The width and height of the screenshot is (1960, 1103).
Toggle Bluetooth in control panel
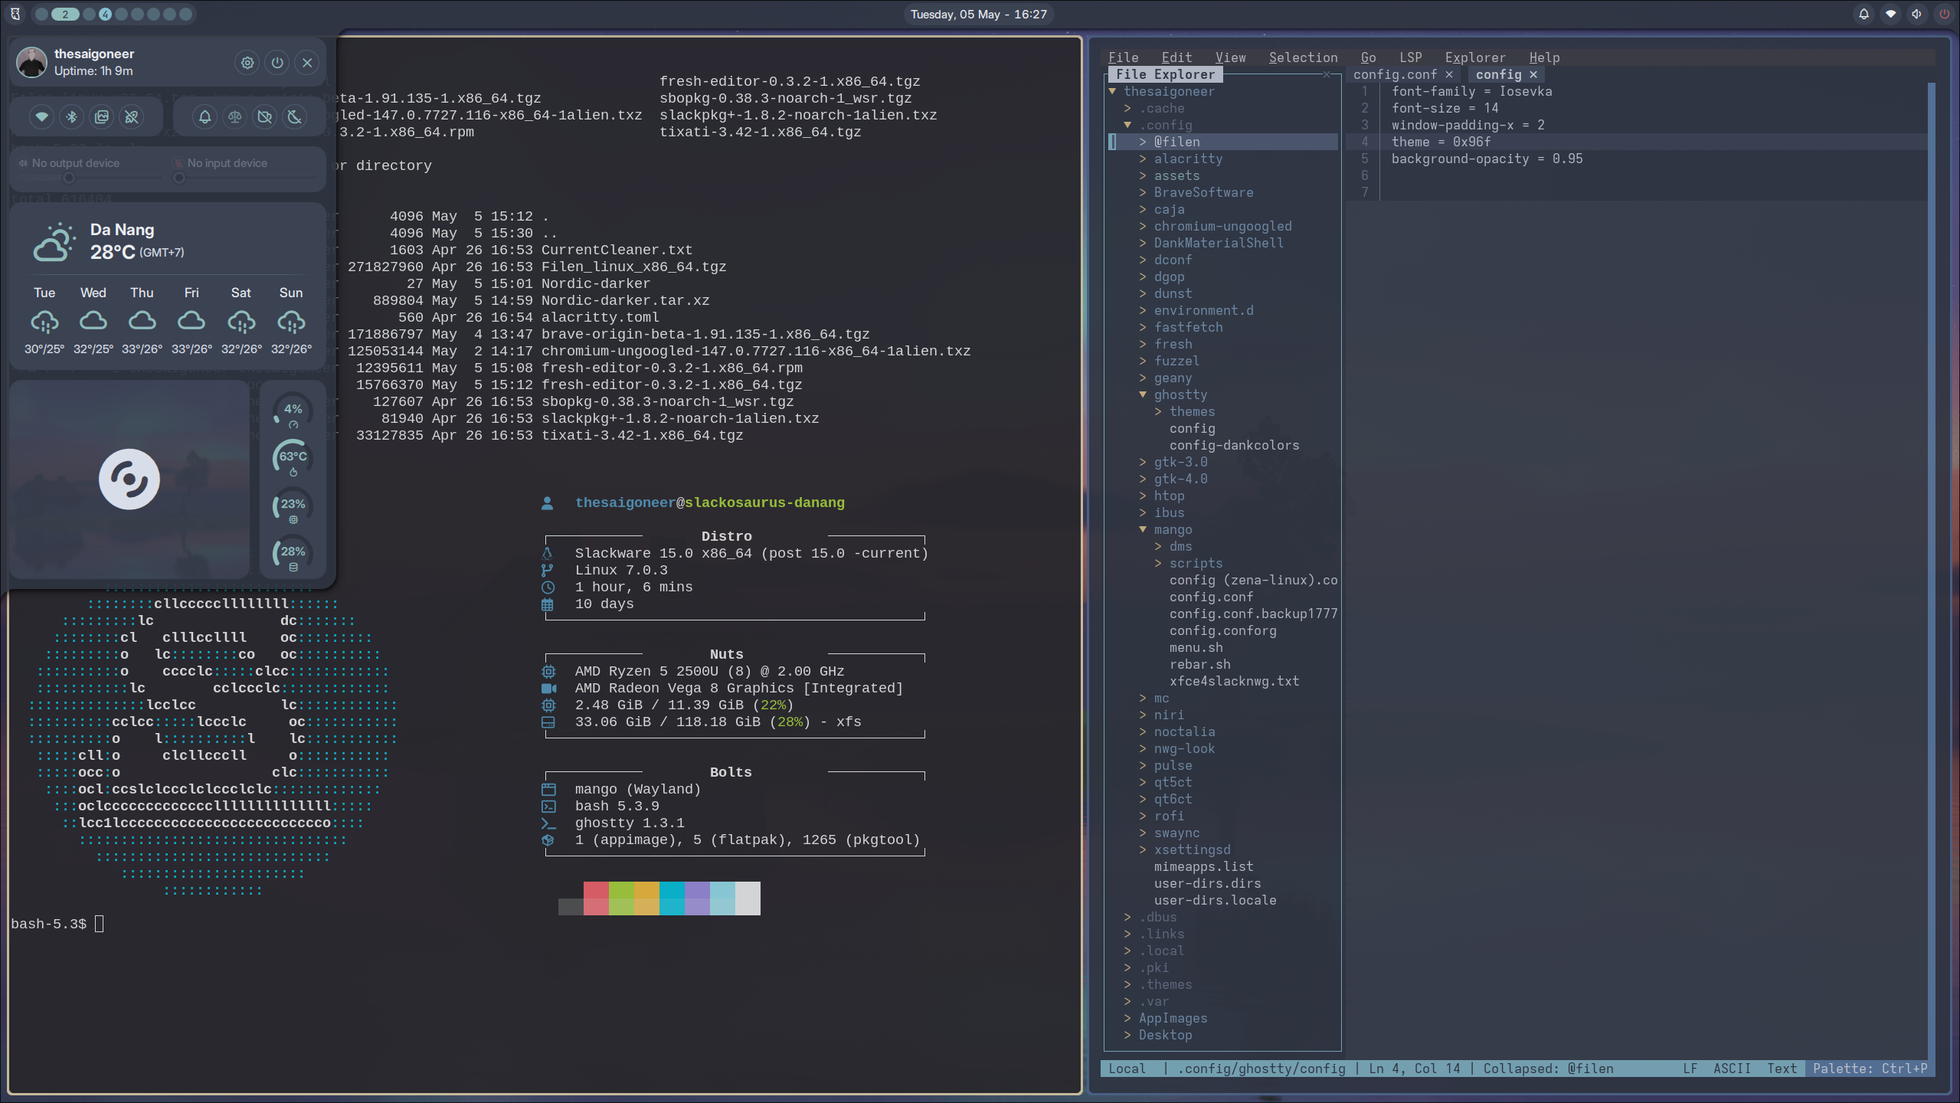[x=72, y=116]
